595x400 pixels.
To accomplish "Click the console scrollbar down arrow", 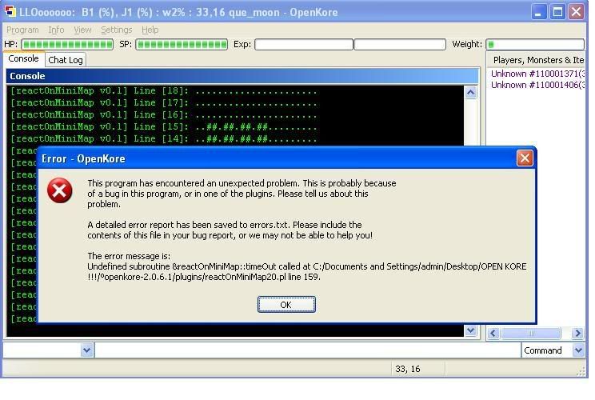I will click(x=470, y=330).
